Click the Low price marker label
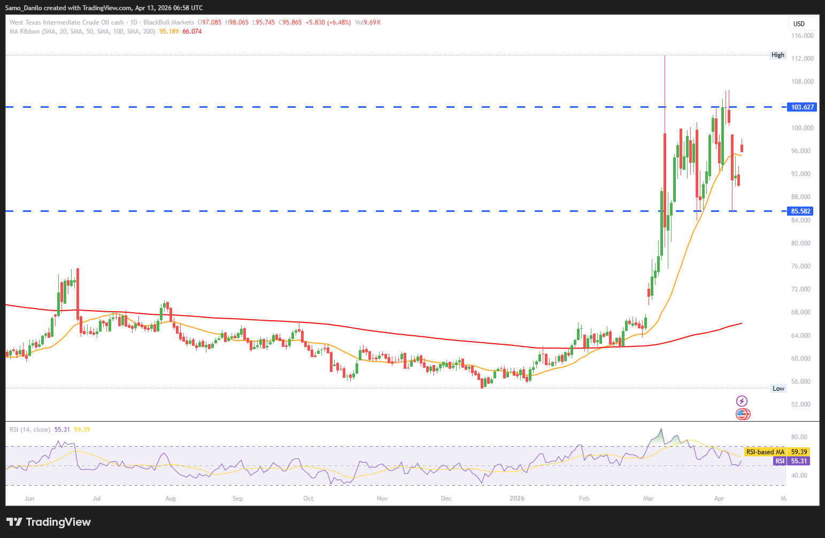825x538 pixels. 778,389
